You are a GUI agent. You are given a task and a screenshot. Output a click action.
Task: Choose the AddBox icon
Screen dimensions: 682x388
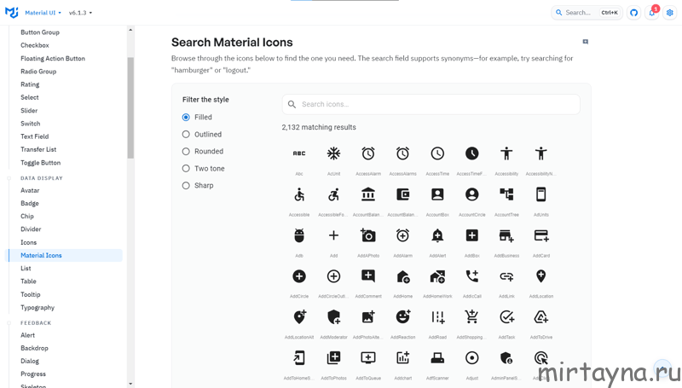click(x=472, y=235)
